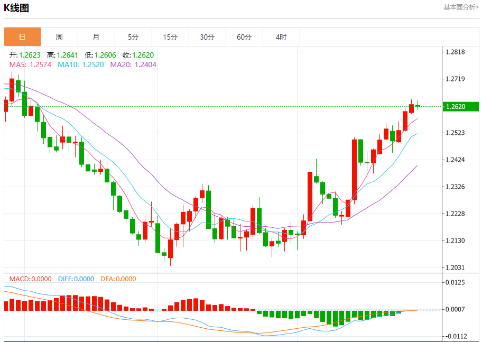Click the DEA:0.0000 label
The height and width of the screenshot is (342, 482).
point(118,279)
